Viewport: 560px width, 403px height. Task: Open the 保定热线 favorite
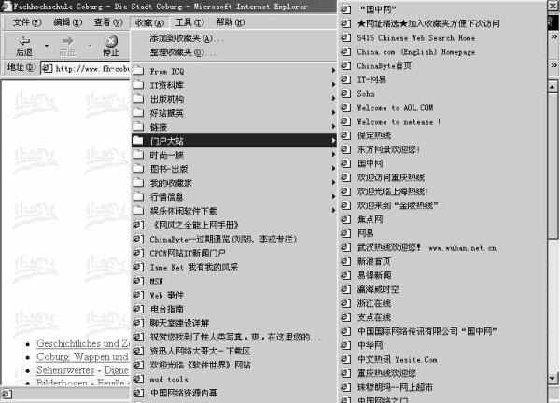(442, 135)
